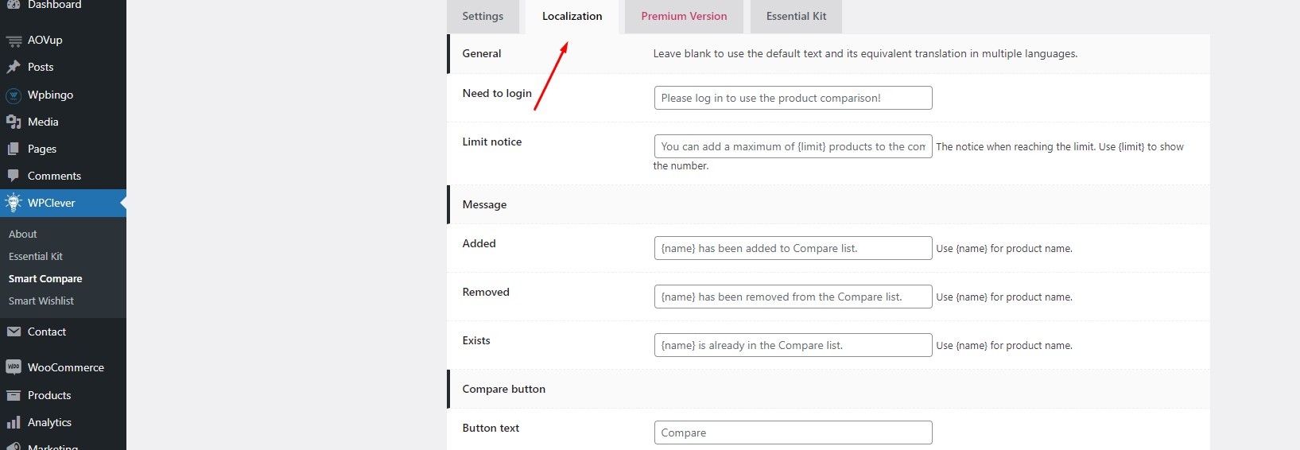Switch to the Settings tab
This screenshot has width=1300, height=450.
(483, 17)
